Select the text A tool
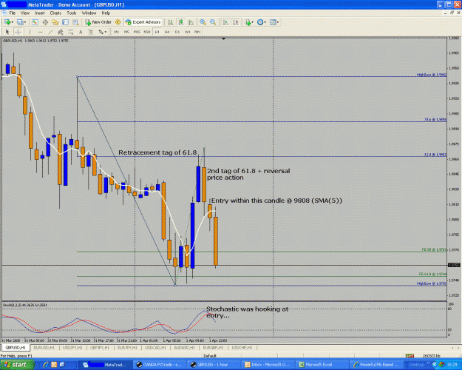Image resolution: width=462 pixels, height=370 pixels. (x=81, y=32)
